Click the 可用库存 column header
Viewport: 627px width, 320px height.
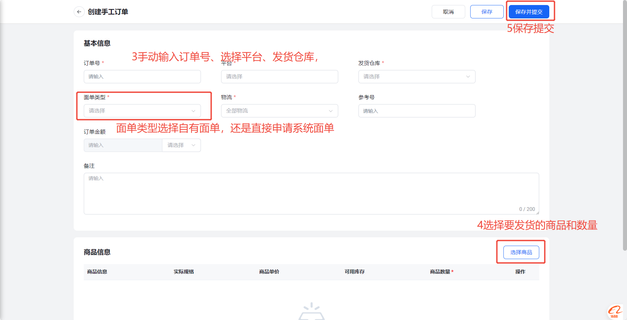point(354,272)
